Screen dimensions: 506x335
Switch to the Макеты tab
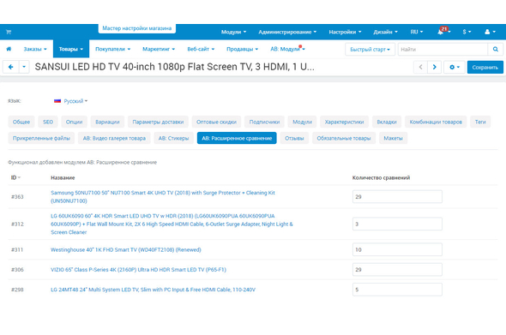[393, 138]
